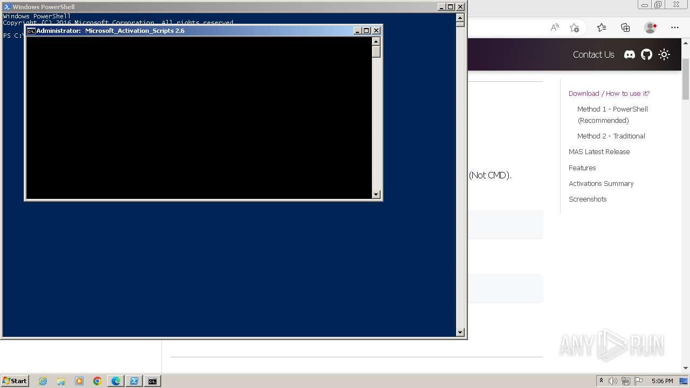Close the Windows PowerShell window
Screen dimensions: 690x388
pyautogui.click(x=460, y=7)
